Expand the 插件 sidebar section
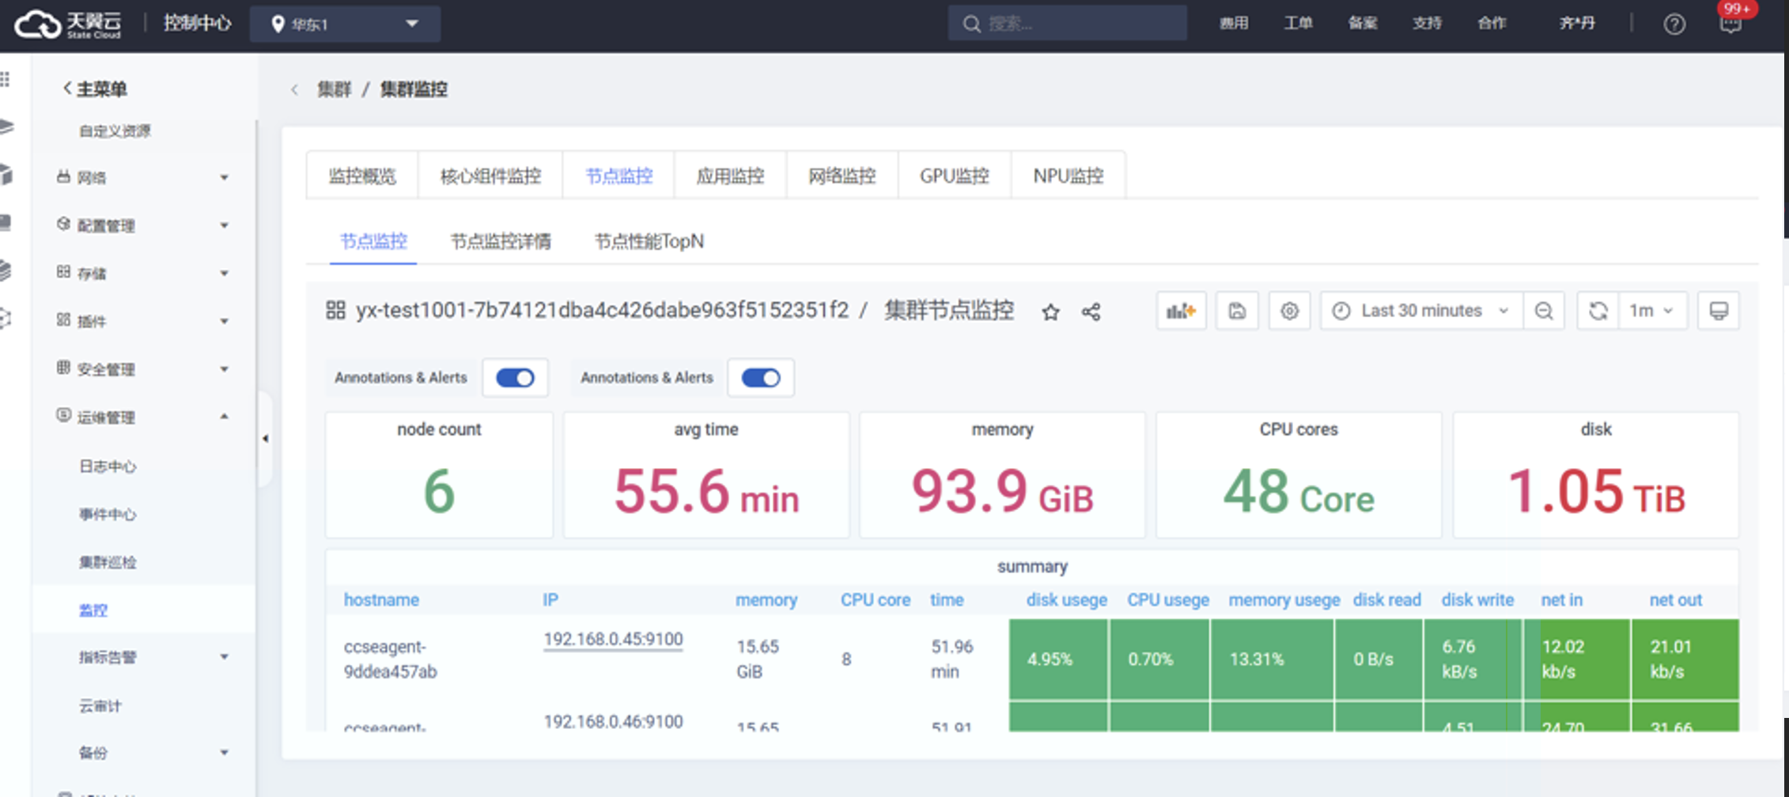 pyautogui.click(x=142, y=321)
